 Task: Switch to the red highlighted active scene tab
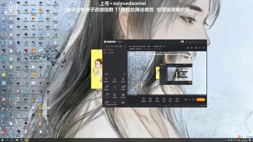[107, 46]
